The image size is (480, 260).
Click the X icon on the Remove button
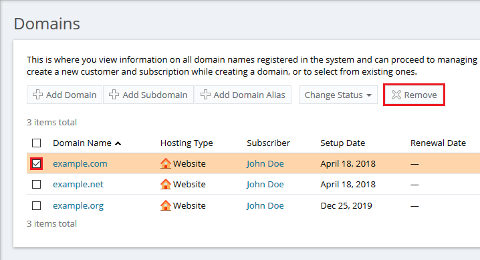point(396,95)
